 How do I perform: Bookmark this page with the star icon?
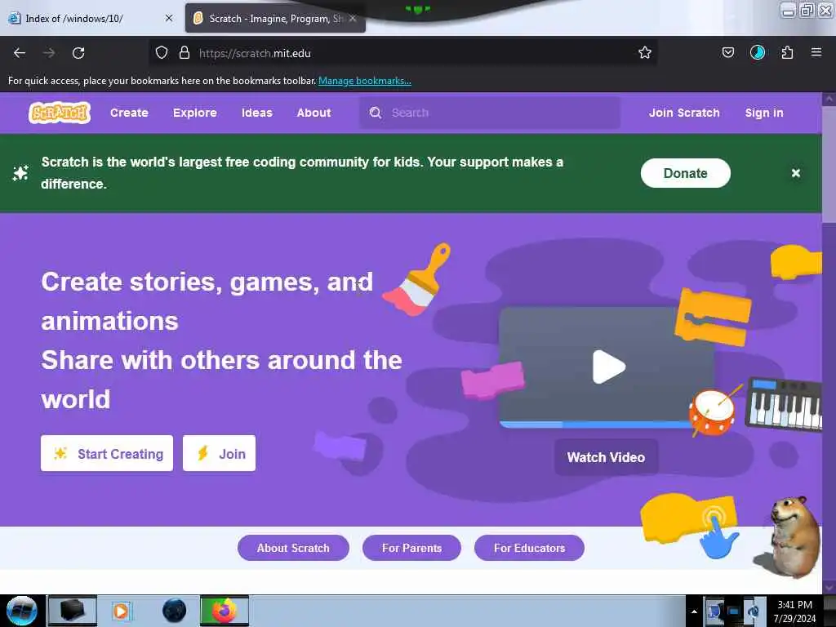click(x=645, y=52)
